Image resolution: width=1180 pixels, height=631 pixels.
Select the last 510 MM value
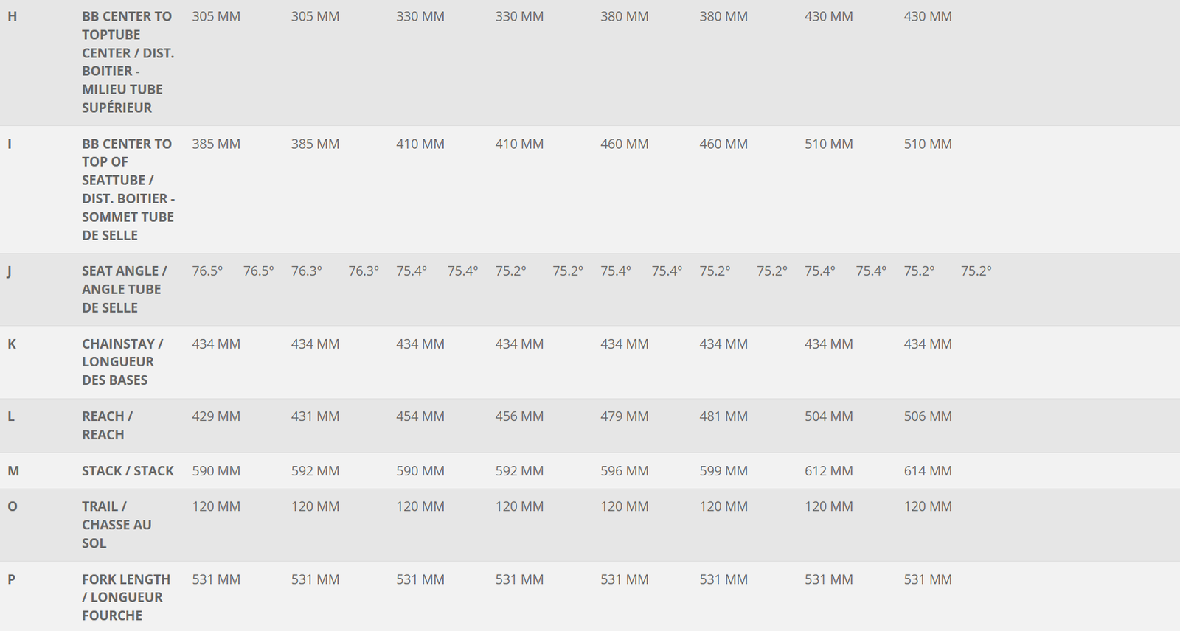pos(928,144)
